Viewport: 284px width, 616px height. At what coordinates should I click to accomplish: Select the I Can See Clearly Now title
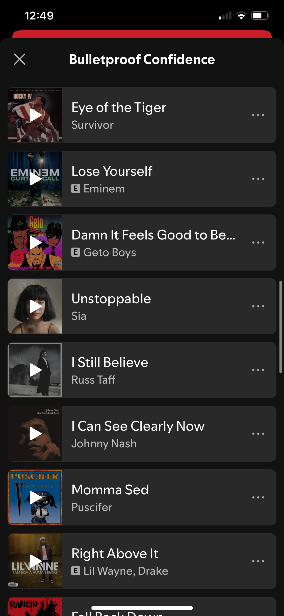point(138,426)
